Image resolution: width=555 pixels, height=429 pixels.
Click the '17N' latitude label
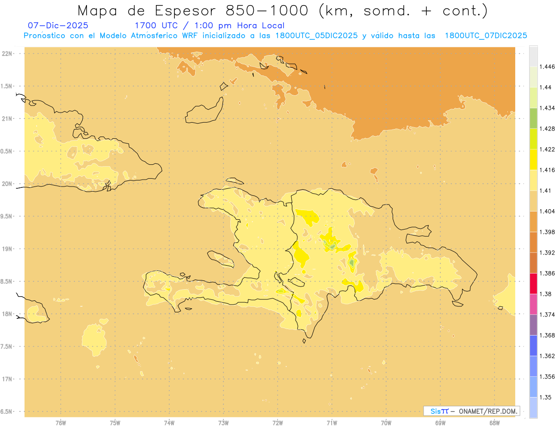[x=7, y=379]
